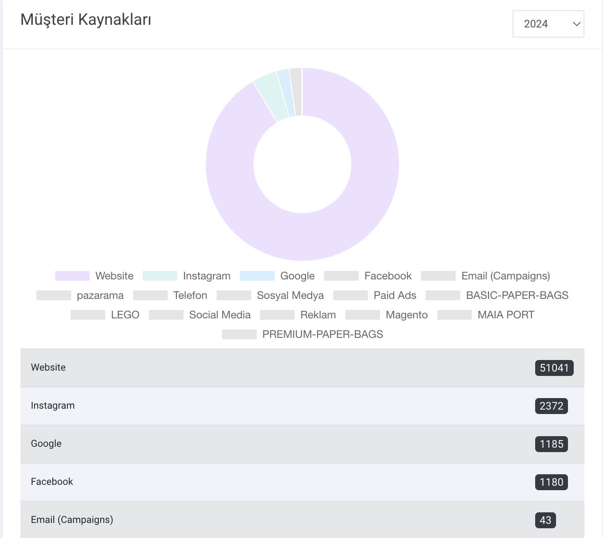The height and width of the screenshot is (538, 603).
Task: Click the Sosyal Medya legend label
Action: click(x=290, y=295)
